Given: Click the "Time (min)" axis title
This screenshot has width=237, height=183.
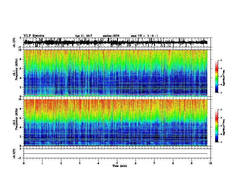Looking at the screenshot, I should pos(120,166).
